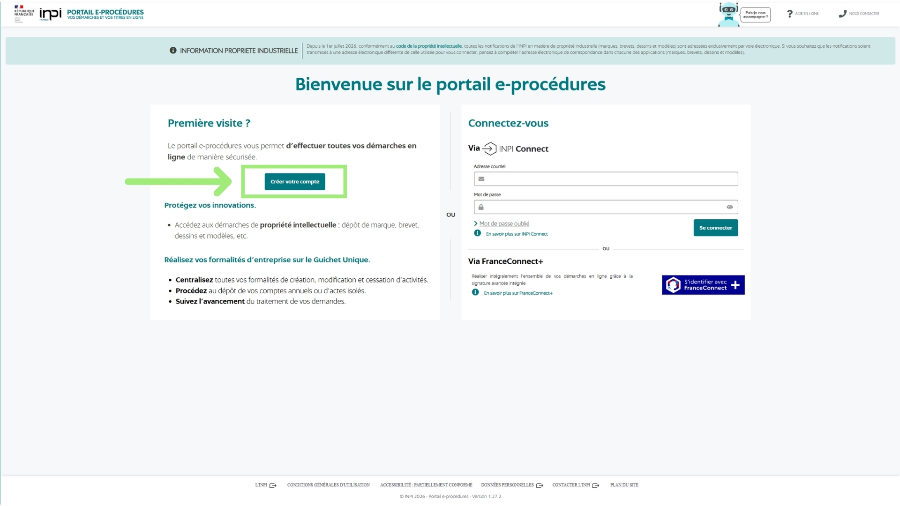Open the Accessibilité partiellement conforme link

coord(426,485)
